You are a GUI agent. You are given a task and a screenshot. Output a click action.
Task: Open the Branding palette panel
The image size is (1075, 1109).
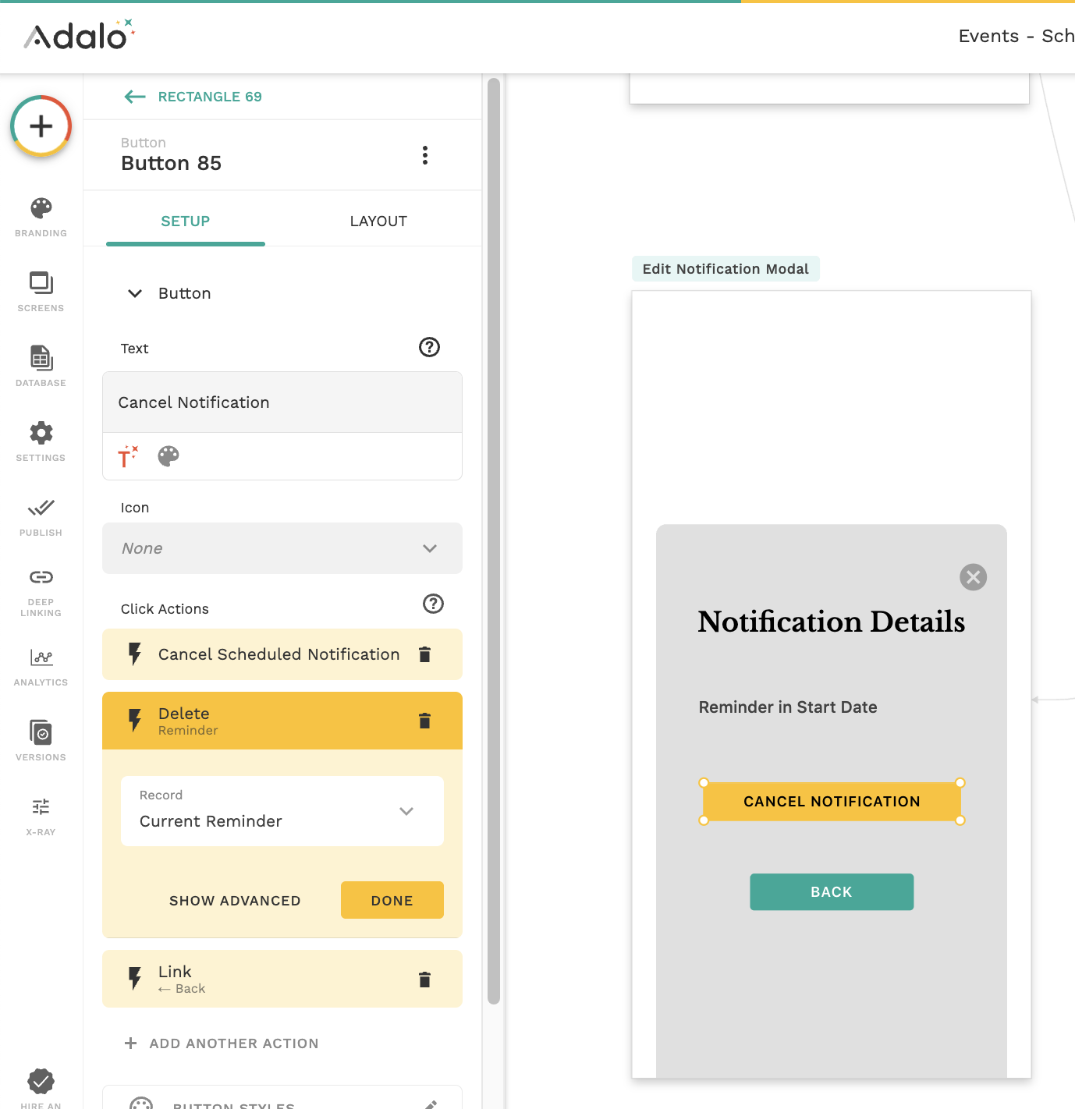point(41,216)
